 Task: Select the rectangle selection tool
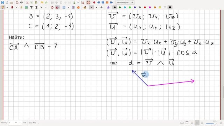point(64,7)
